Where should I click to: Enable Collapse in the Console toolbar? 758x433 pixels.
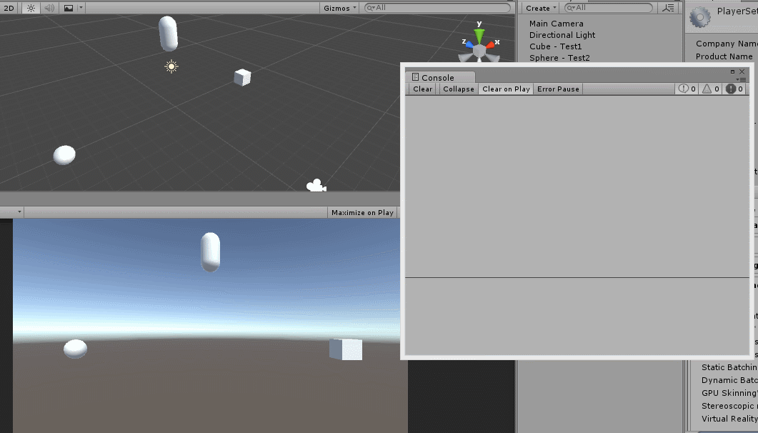(x=458, y=89)
